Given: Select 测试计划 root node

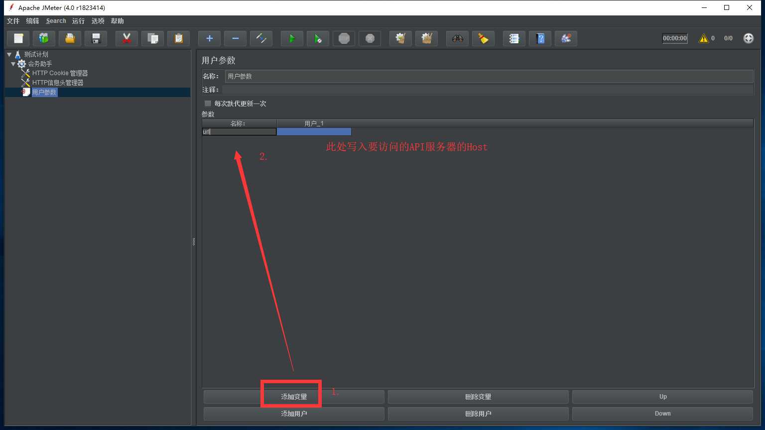Looking at the screenshot, I should pyautogui.click(x=36, y=54).
